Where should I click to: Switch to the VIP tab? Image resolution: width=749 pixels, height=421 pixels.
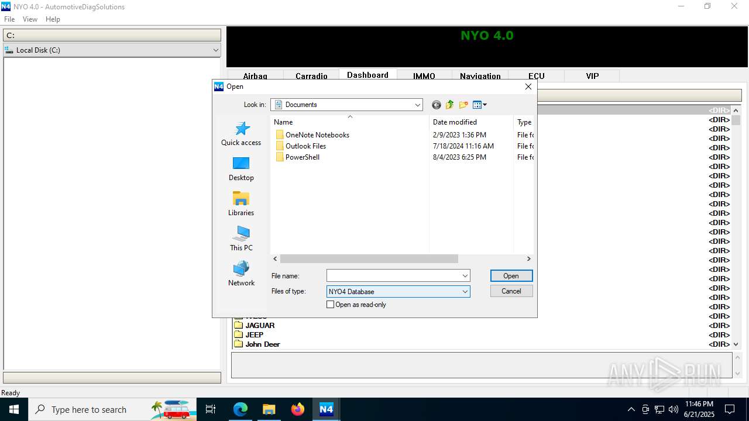592,76
